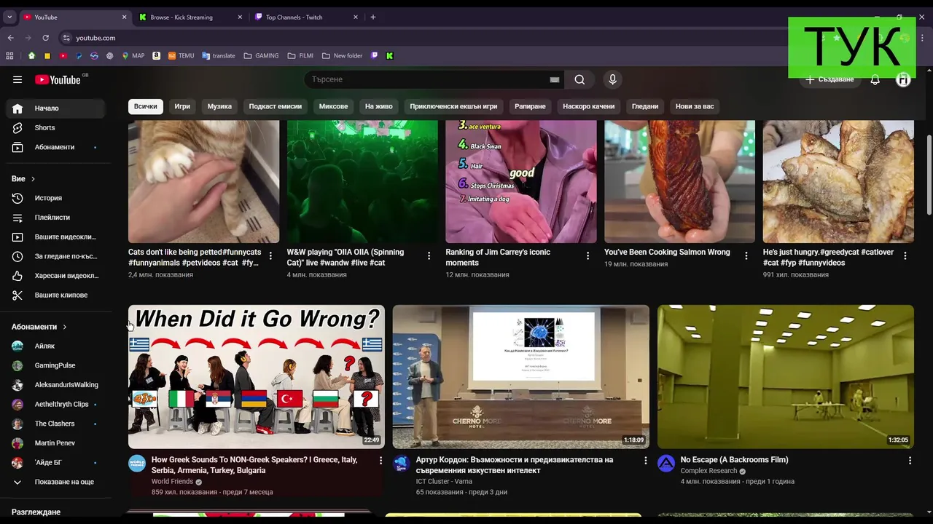
Task: Open the New folder bookmarks folder
Action: (x=342, y=55)
